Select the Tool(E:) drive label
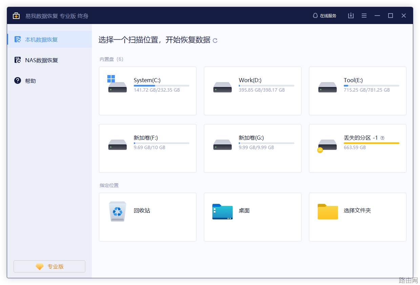 tap(353, 80)
